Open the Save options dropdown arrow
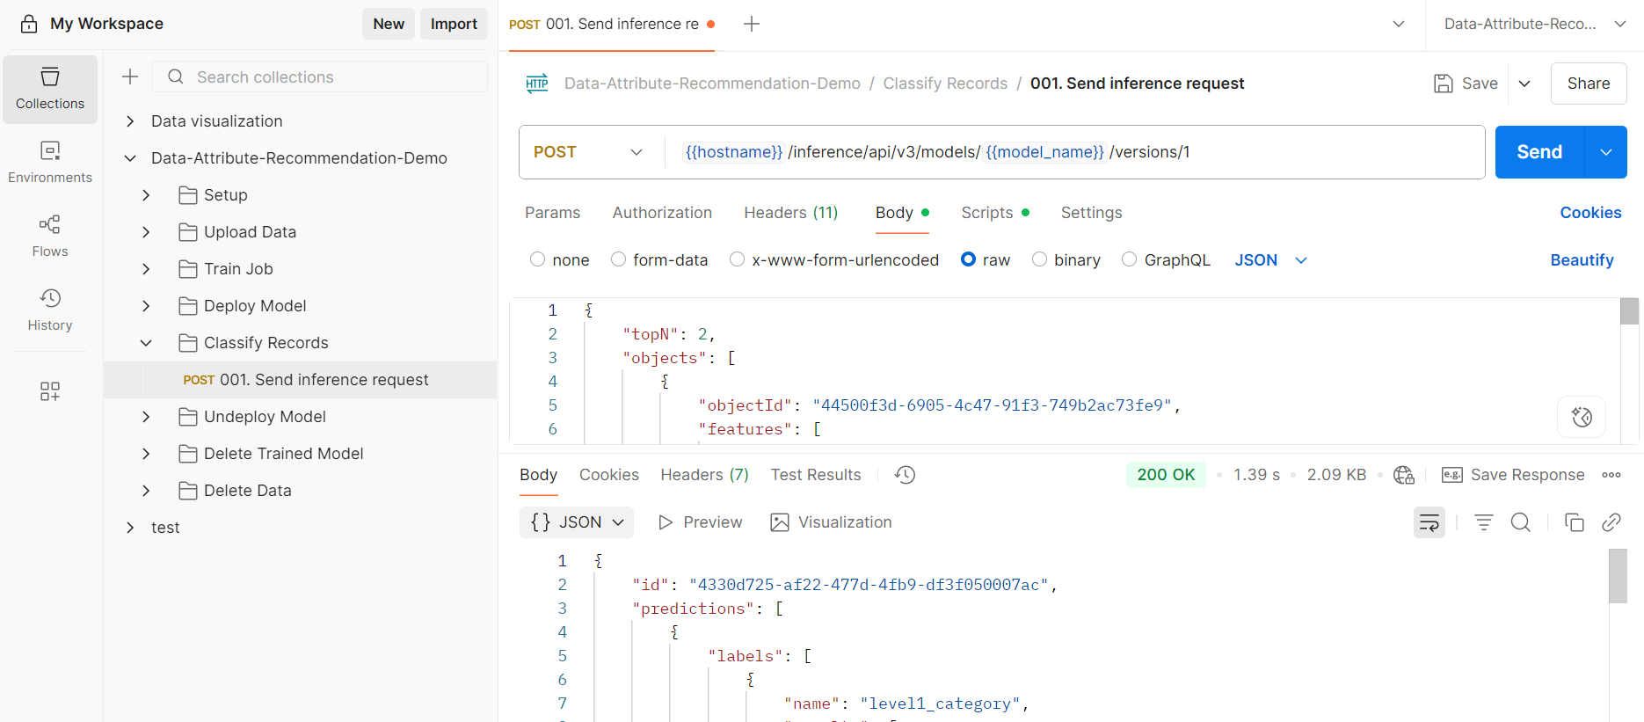Viewport: 1644px width, 722px height. point(1525,84)
